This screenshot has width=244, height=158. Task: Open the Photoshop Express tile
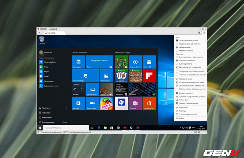click(x=122, y=103)
